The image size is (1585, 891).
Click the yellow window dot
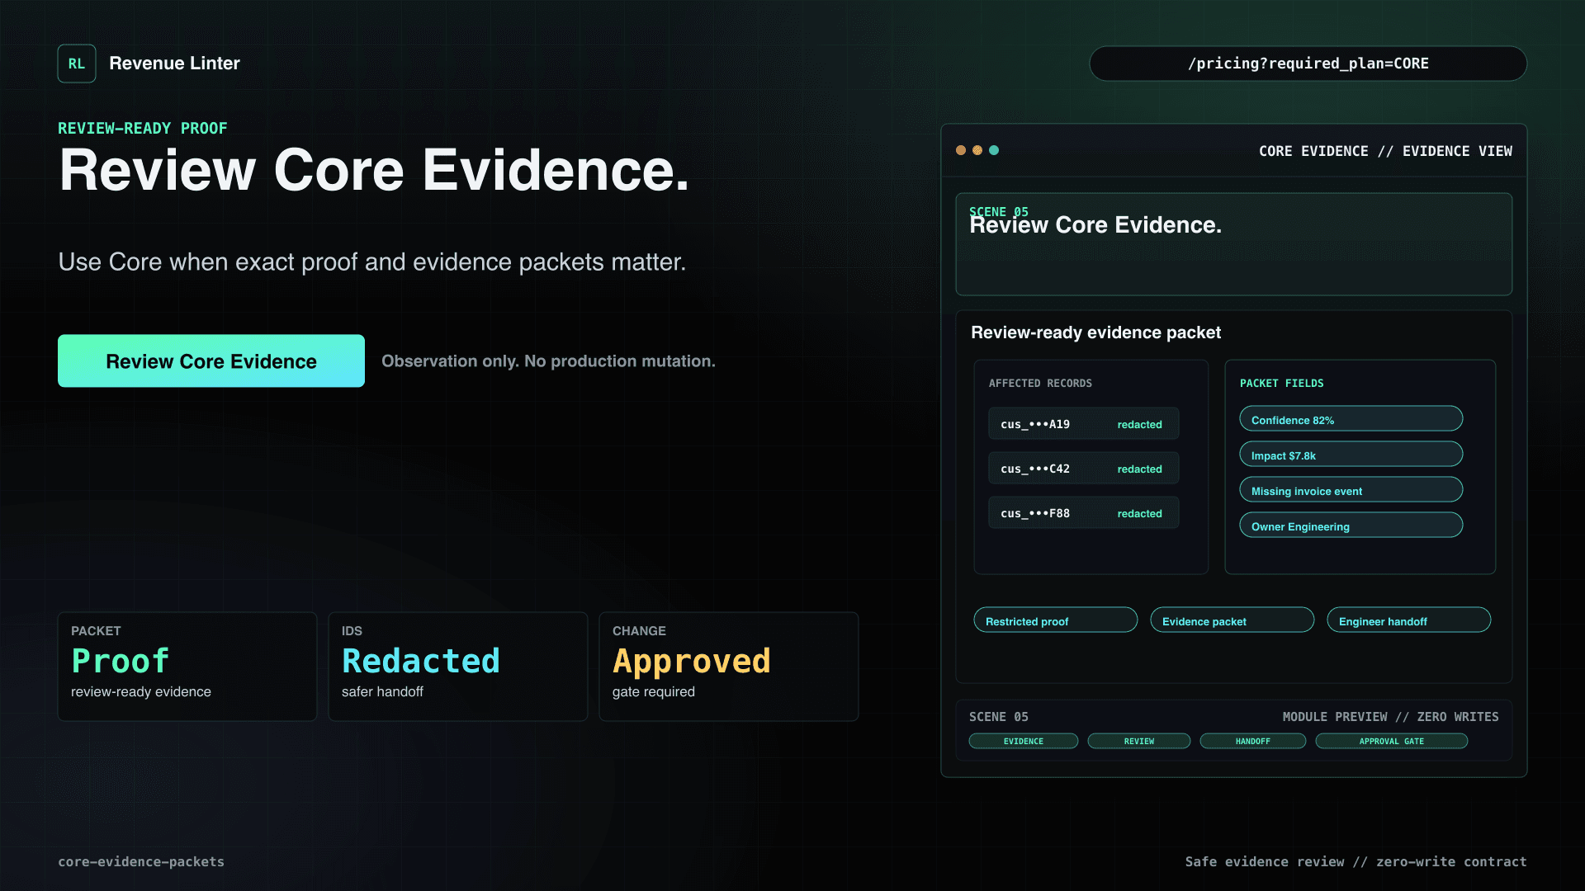pos(977,150)
